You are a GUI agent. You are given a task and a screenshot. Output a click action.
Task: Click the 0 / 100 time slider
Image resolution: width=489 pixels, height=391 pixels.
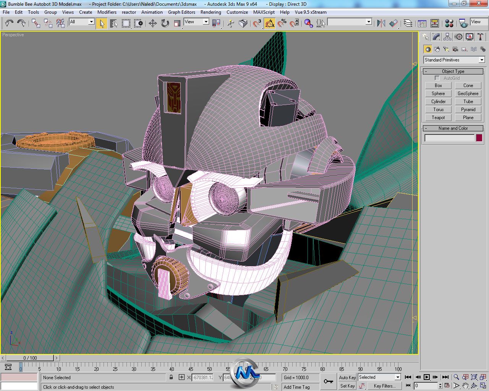pyautogui.click(x=30, y=358)
